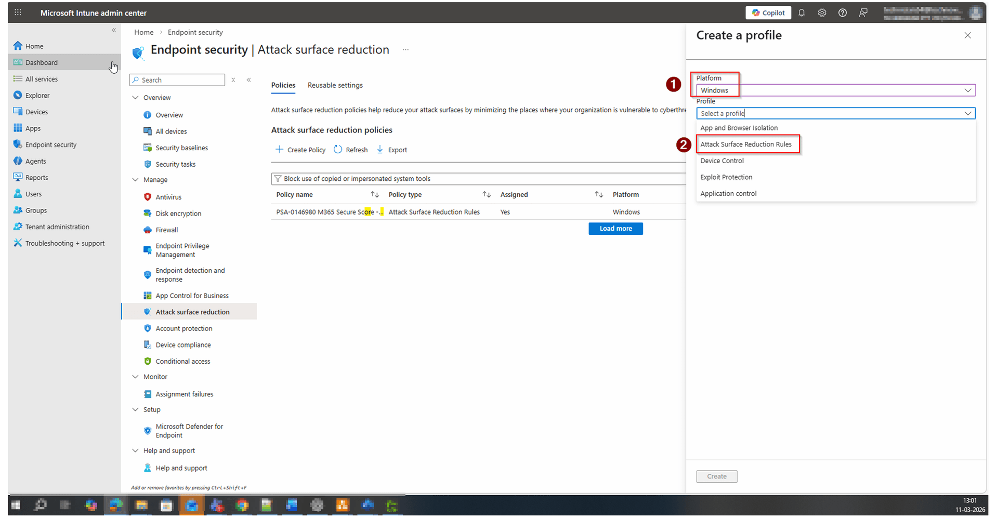The height and width of the screenshot is (518, 998).
Task: Click the Endpoint security shield icon
Action: (x=18, y=144)
